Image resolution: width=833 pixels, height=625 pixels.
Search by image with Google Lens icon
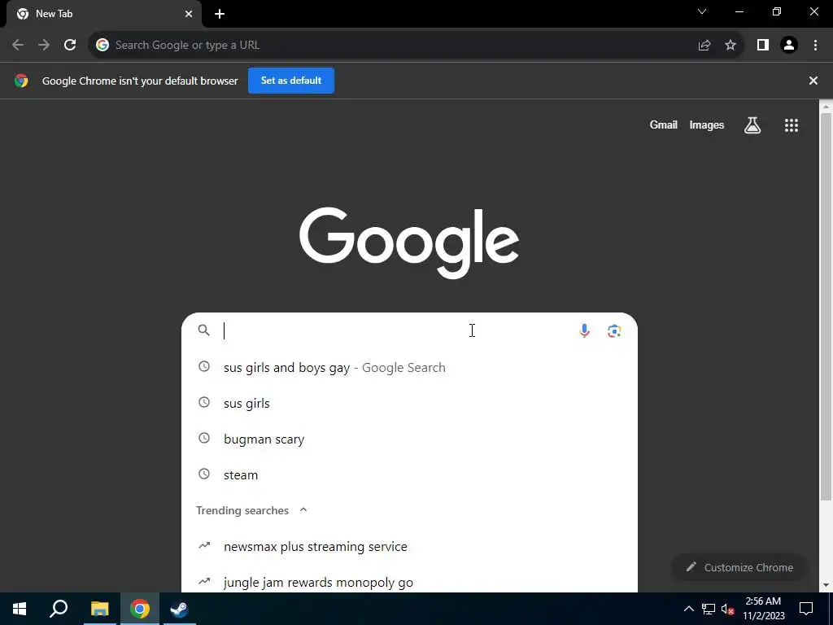[614, 330]
